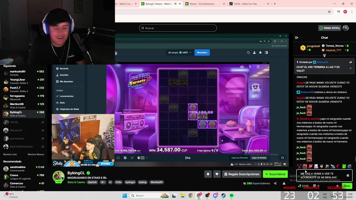Viewport: 356px width, 200px height.
Task: Click Mostrar Menos under following list
Action: coord(36,154)
